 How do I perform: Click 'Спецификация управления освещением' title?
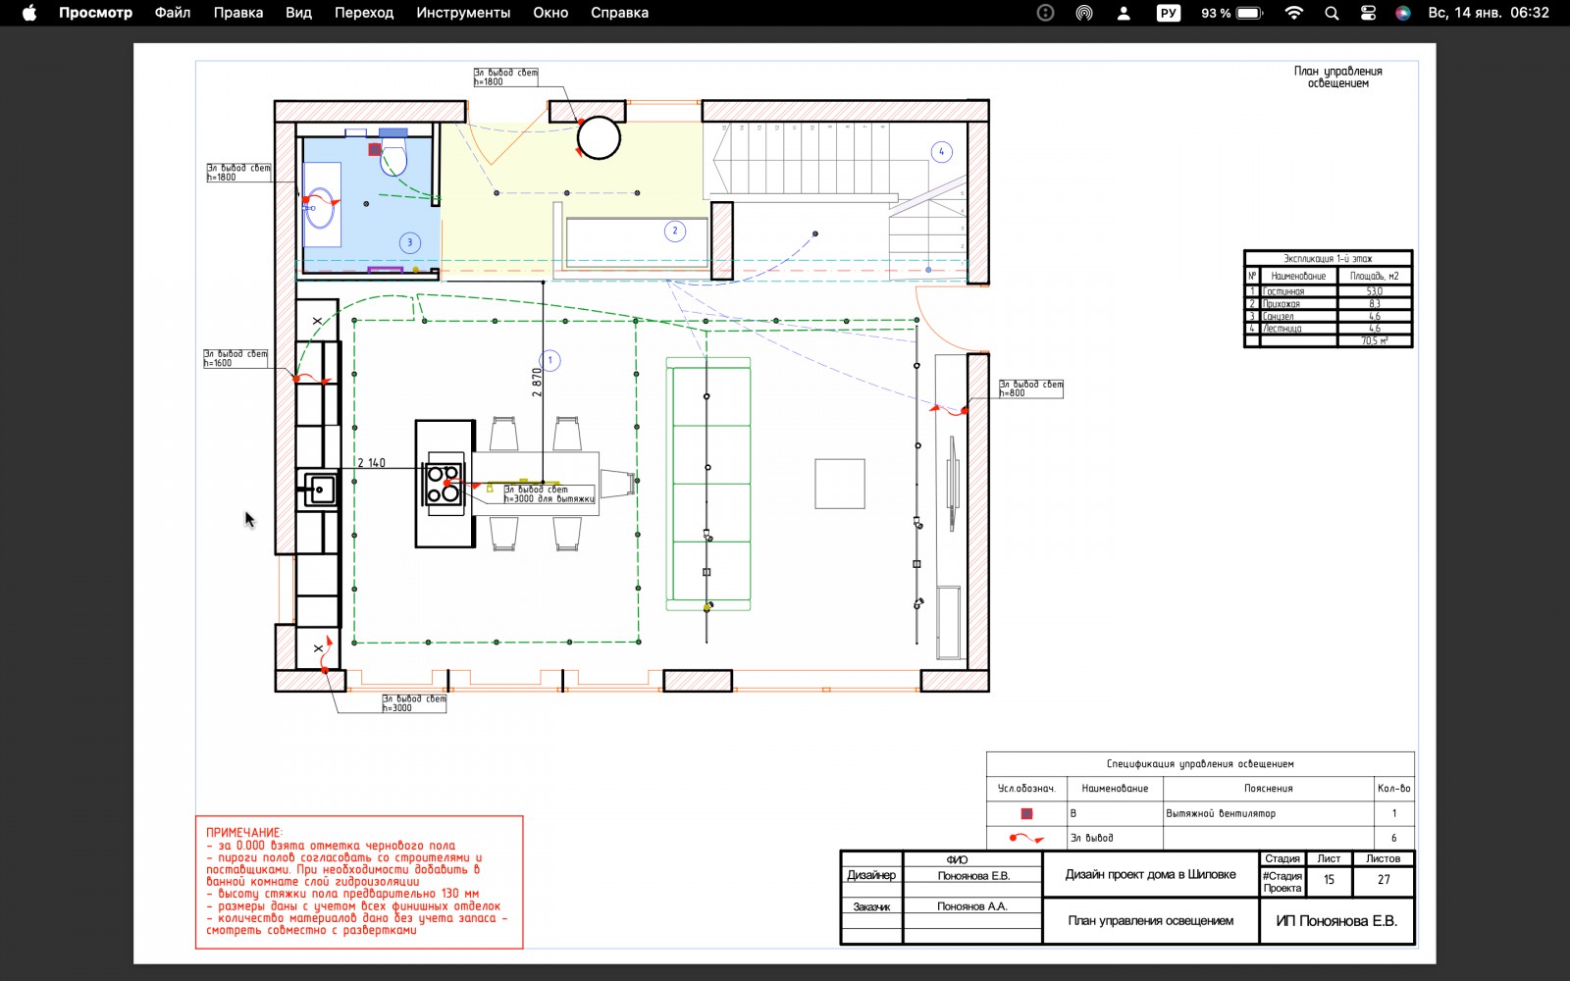coord(1200,763)
